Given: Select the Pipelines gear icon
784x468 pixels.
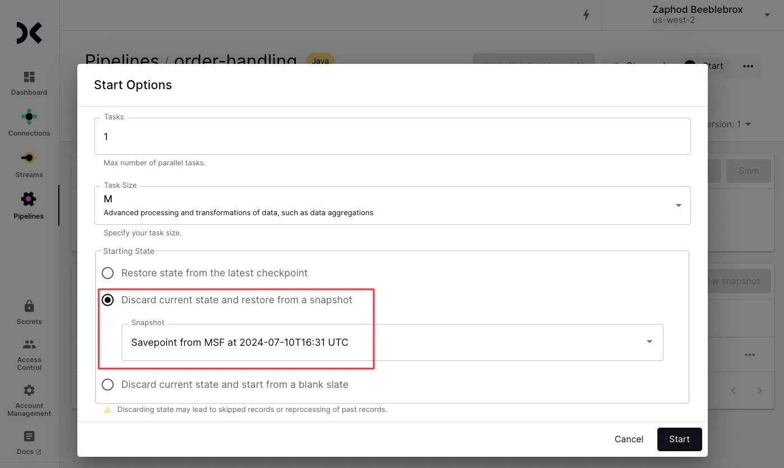Looking at the screenshot, I should pos(29,199).
